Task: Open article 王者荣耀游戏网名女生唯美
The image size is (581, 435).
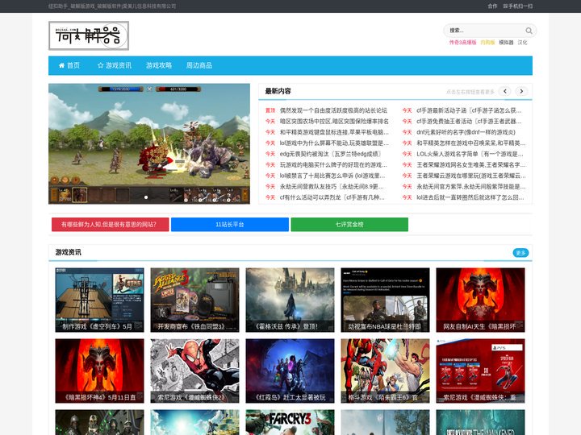Action: pyautogui.click(x=470, y=164)
